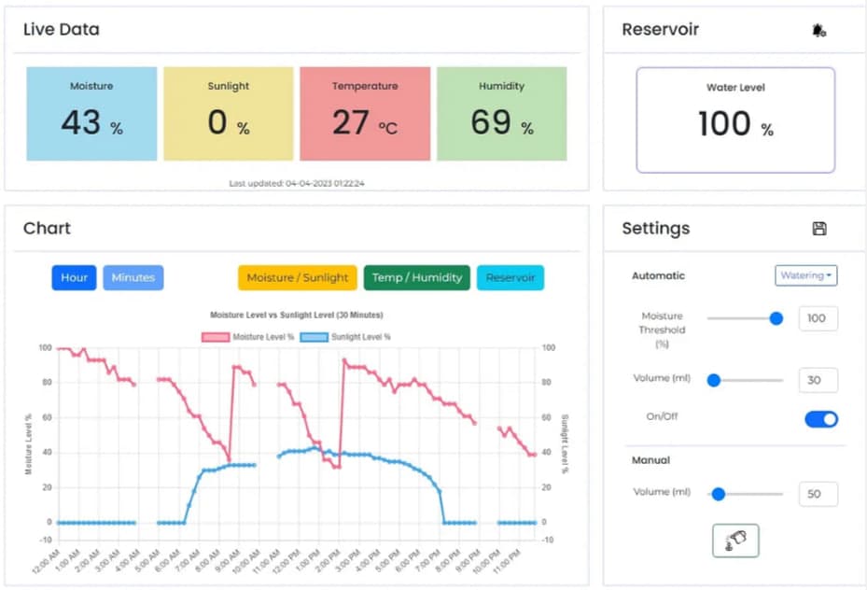Viewport: 867px width, 590px height.
Task: Click the reservoir alert bell icon
Action: click(x=818, y=31)
